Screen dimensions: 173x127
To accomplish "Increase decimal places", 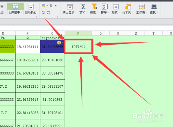I will click(x=44, y=12).
